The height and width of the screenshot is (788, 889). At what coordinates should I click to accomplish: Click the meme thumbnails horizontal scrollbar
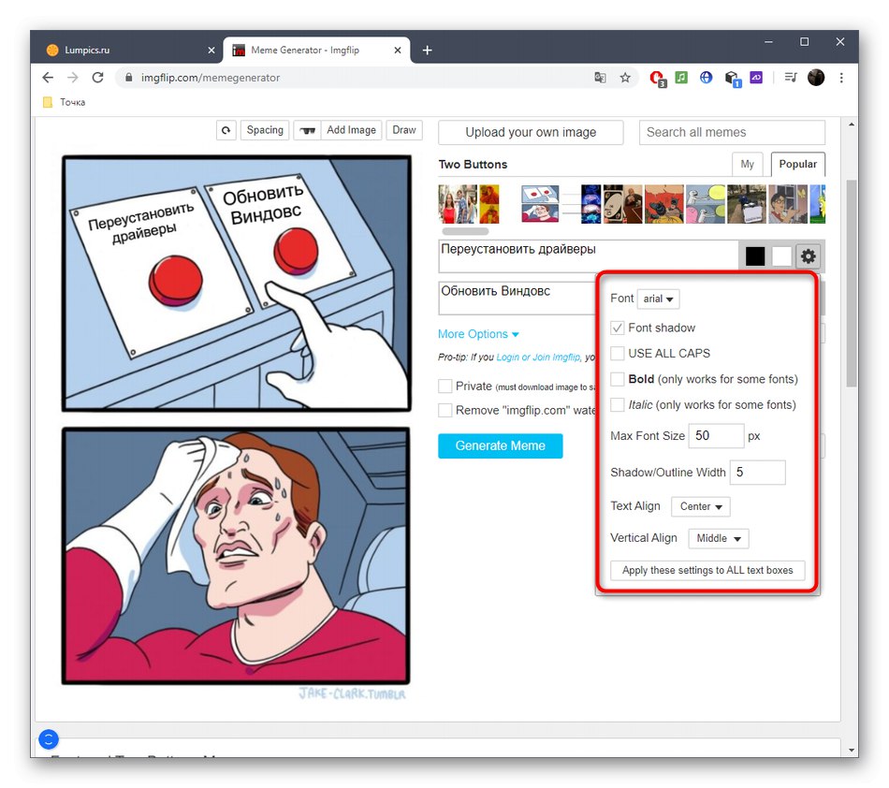click(465, 231)
